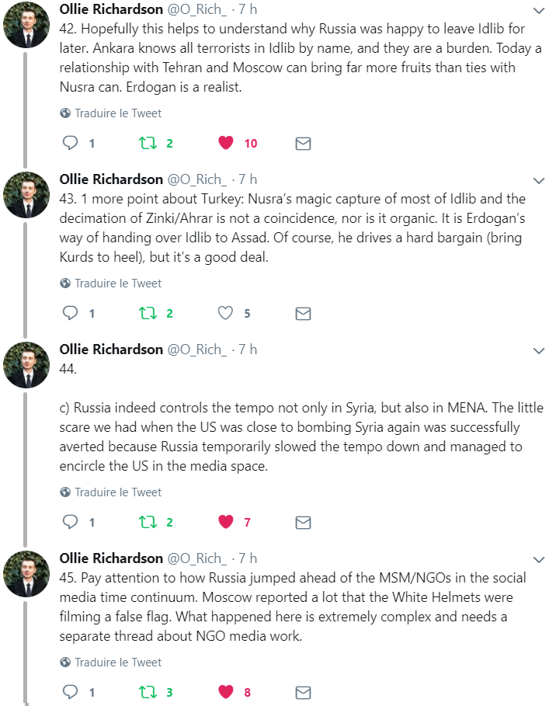Retweet tweet 43 about Nusra's capture

[x=147, y=313]
